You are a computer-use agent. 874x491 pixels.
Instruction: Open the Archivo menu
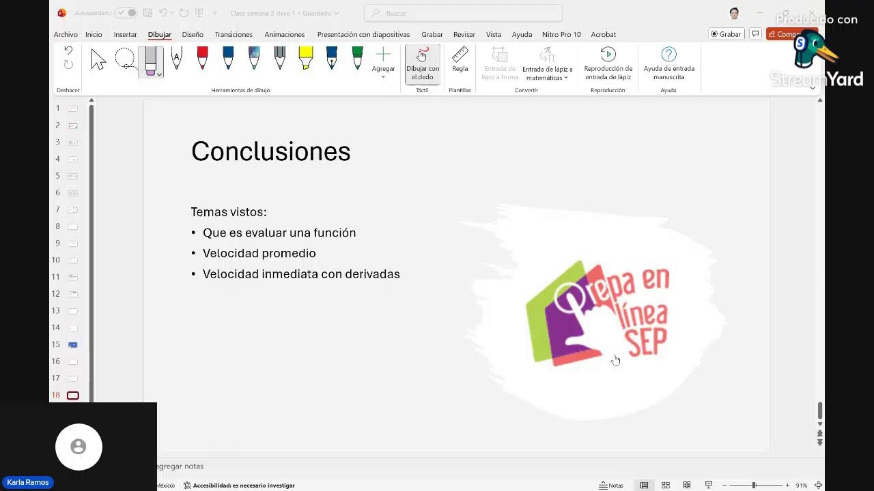[x=66, y=34]
